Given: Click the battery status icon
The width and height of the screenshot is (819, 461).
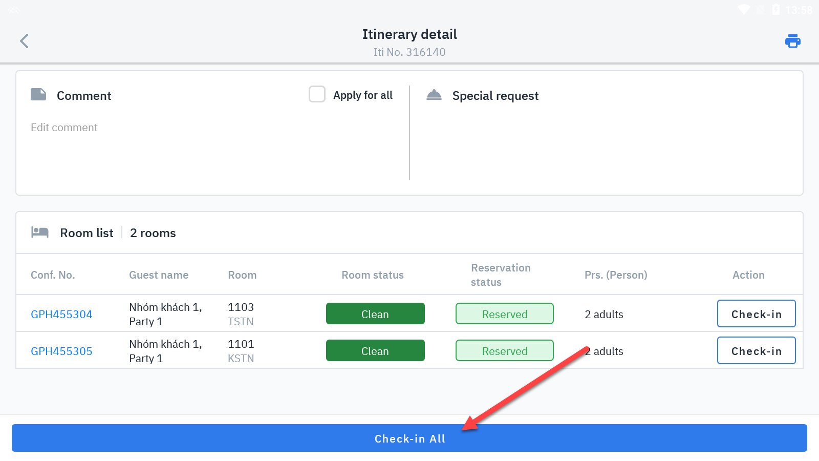Looking at the screenshot, I should click(x=776, y=9).
